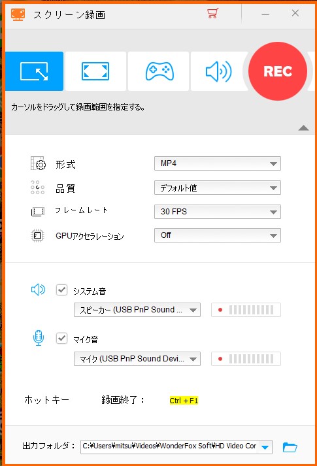Start recording with the REC button
Screen dimensions: 317x466
278,71
